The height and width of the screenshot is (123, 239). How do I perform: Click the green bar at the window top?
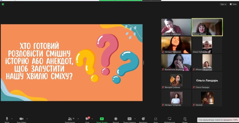coord(121,0)
